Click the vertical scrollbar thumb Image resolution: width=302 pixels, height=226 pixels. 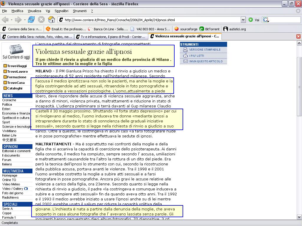tap(299, 87)
